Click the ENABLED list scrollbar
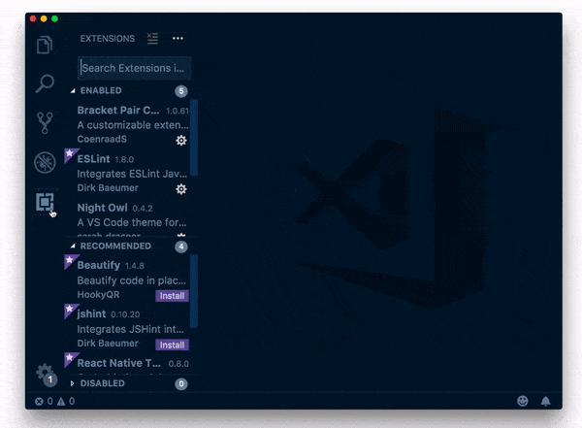Image resolution: width=582 pixels, height=428 pixels. [194, 138]
